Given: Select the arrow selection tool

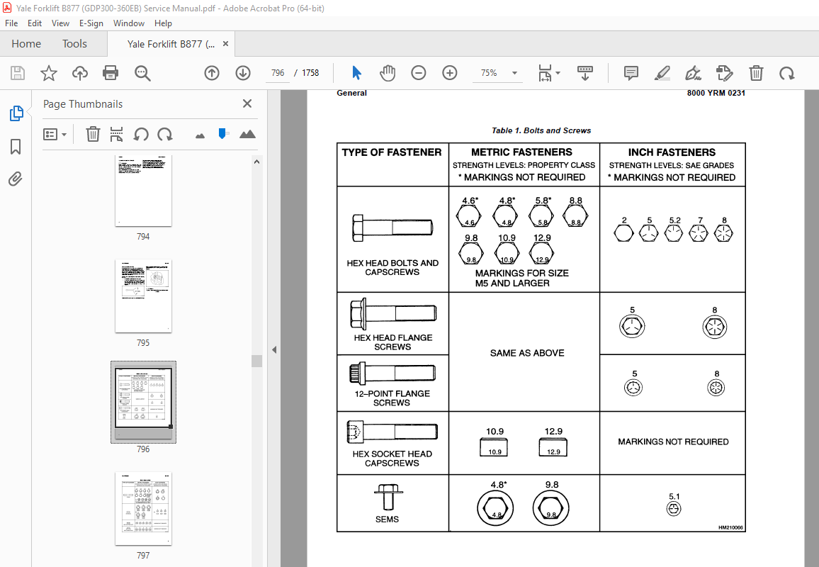Looking at the screenshot, I should pos(357,73).
